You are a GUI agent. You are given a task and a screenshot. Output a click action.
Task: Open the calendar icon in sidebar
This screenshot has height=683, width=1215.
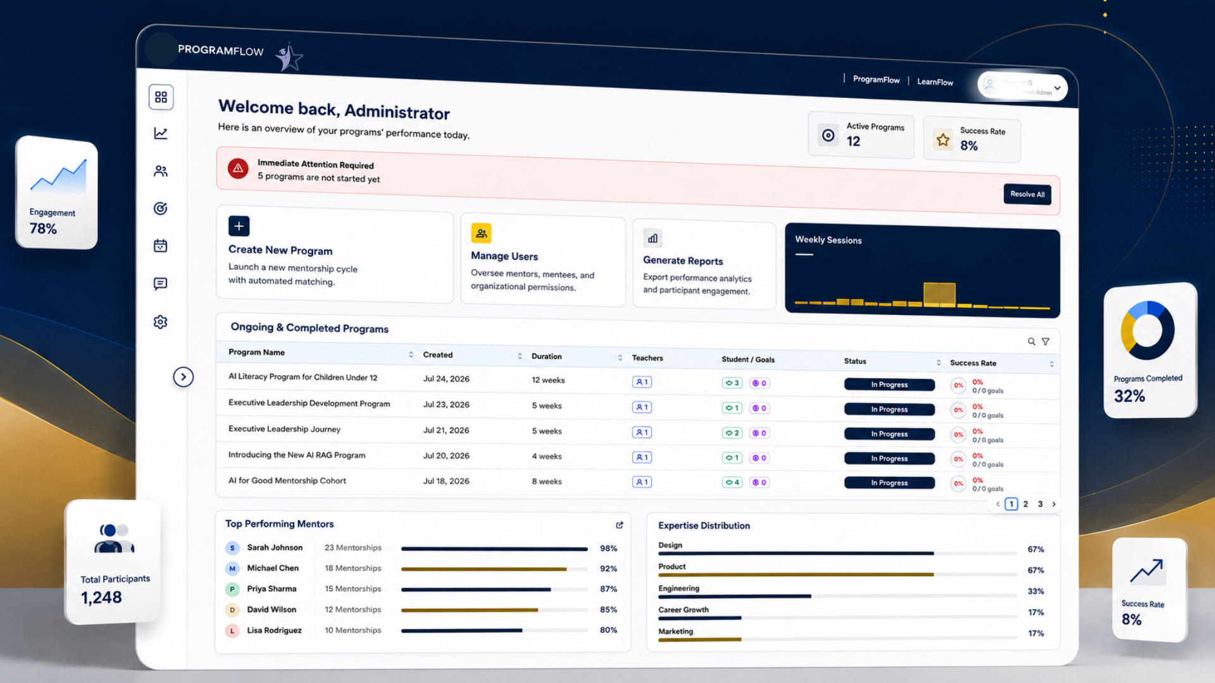point(161,245)
